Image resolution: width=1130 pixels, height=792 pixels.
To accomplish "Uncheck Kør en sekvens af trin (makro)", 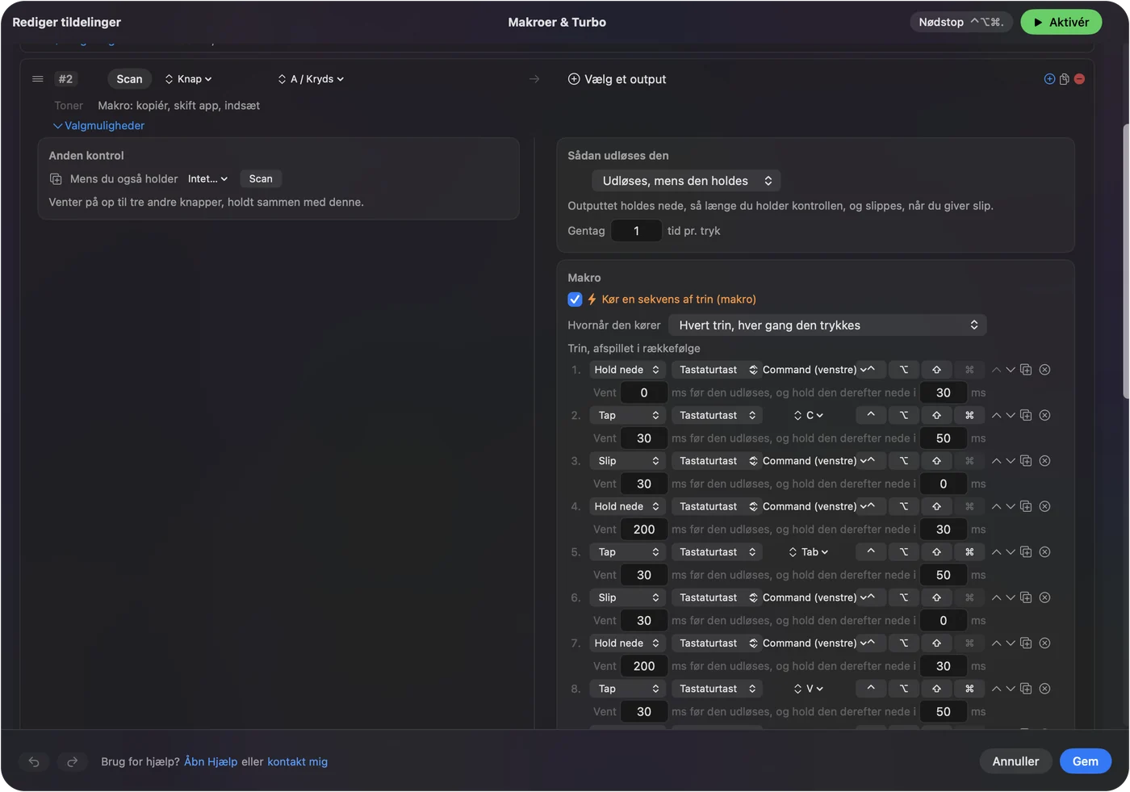I will pos(575,300).
